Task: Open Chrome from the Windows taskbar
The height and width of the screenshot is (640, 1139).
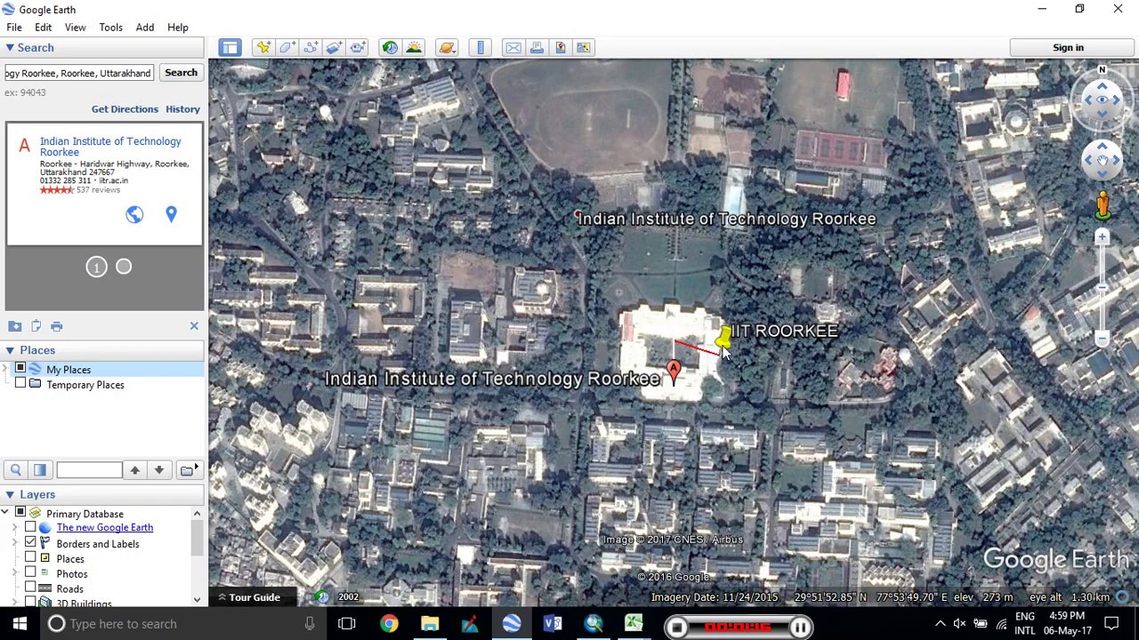Action: [x=389, y=624]
